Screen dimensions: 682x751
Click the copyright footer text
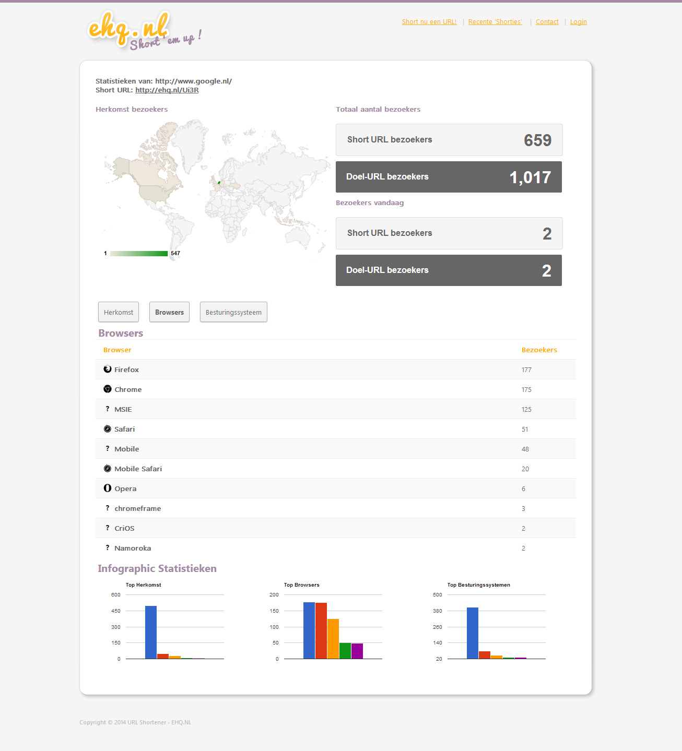135,722
